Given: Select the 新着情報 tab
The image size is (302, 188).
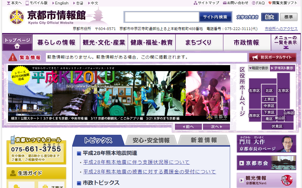Looking at the screenshot, I should click(x=204, y=140).
